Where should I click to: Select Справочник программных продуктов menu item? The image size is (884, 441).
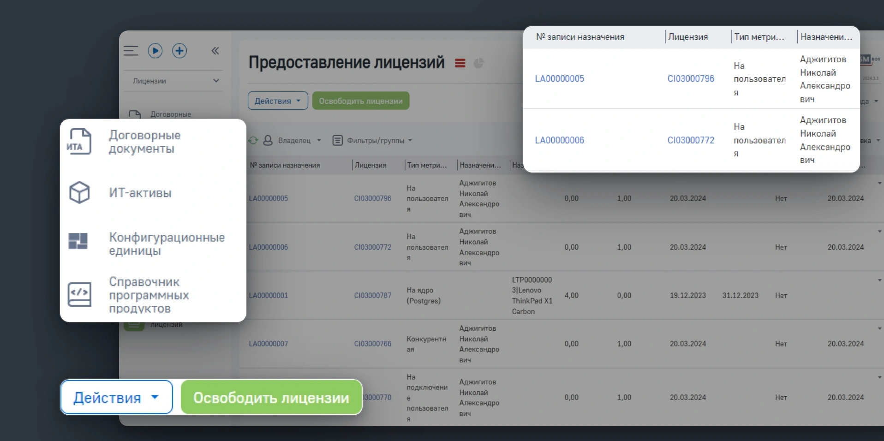[149, 295]
